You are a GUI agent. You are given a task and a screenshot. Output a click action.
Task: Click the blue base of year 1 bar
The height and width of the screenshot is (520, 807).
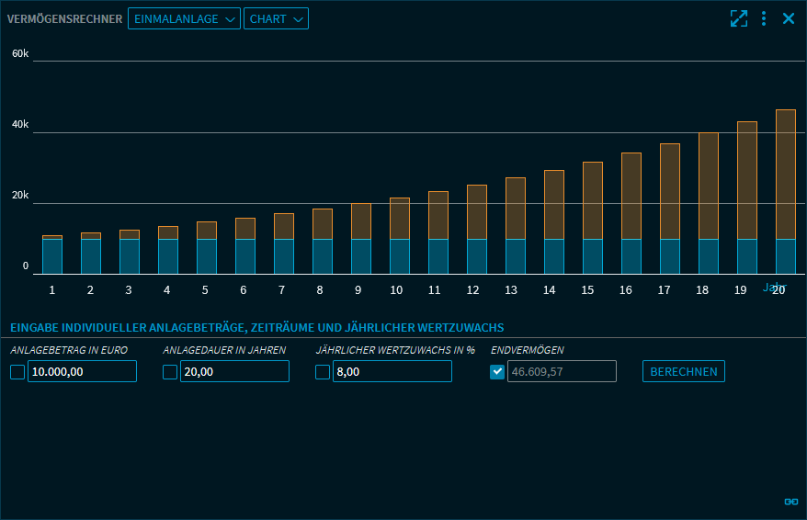click(x=52, y=256)
